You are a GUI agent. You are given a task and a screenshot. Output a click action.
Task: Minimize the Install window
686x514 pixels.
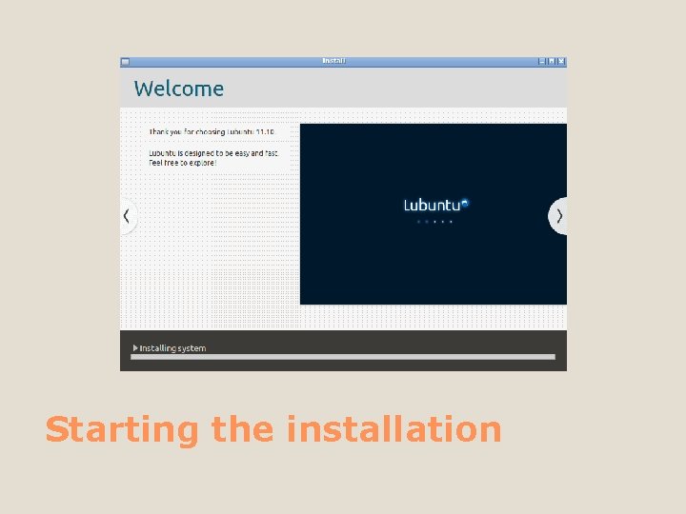541,62
